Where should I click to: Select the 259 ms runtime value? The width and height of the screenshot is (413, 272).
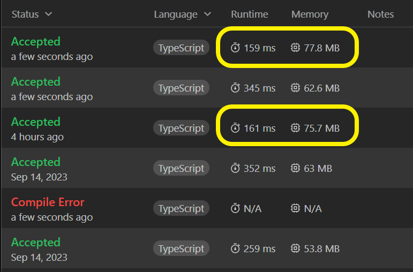260,249
